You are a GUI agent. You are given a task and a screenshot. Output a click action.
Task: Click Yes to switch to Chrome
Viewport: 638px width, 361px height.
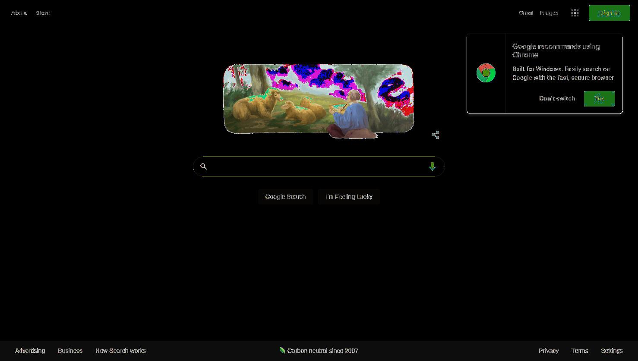(599, 99)
